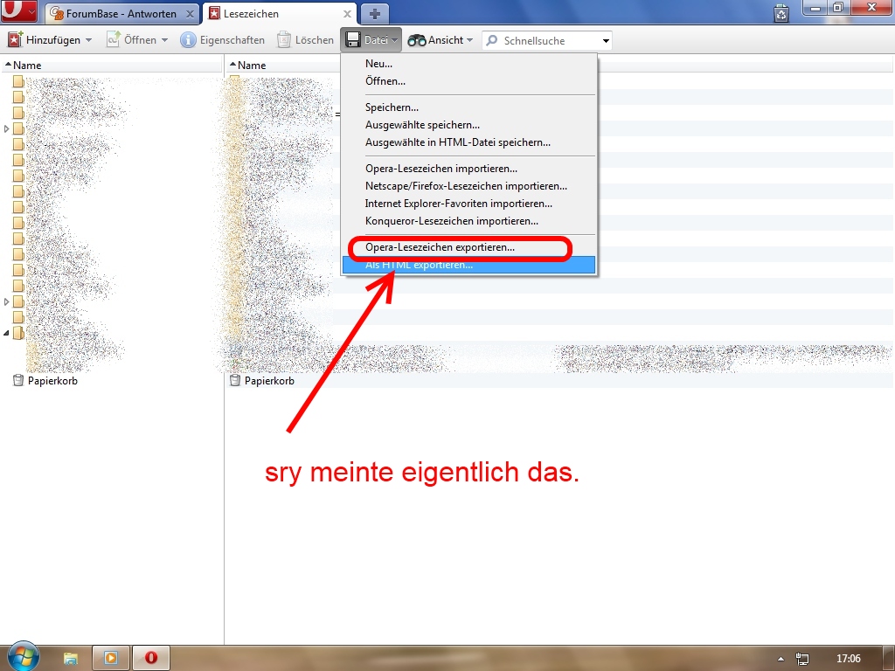Select Papierkorb in right list panel
Viewport: 895px width, 671px height.
coord(262,381)
